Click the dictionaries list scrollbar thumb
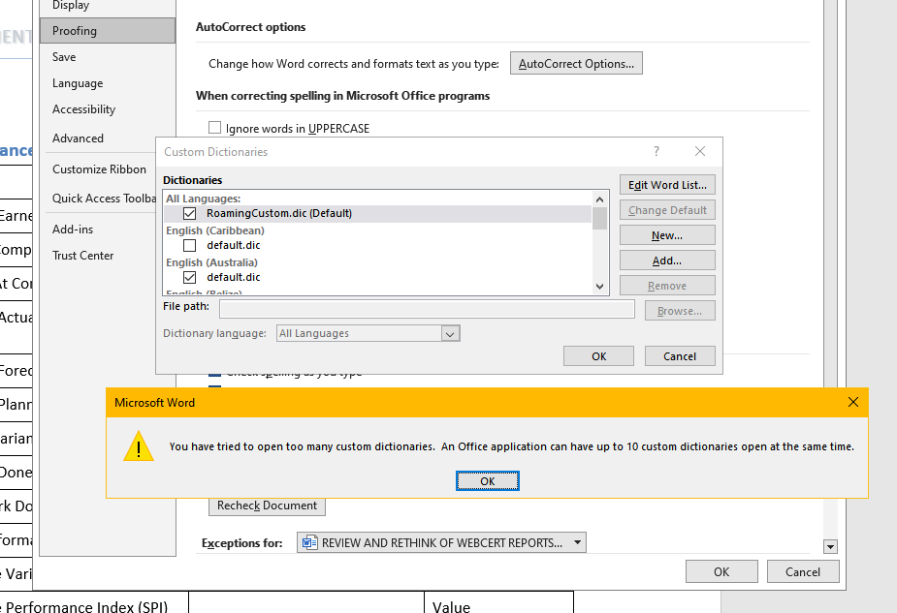 click(x=599, y=218)
